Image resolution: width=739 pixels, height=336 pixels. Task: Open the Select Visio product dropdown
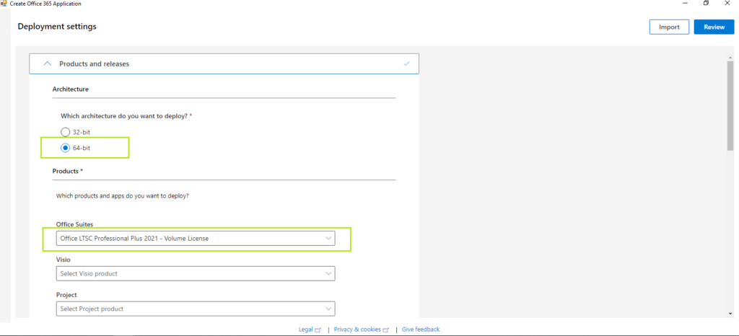196,273
